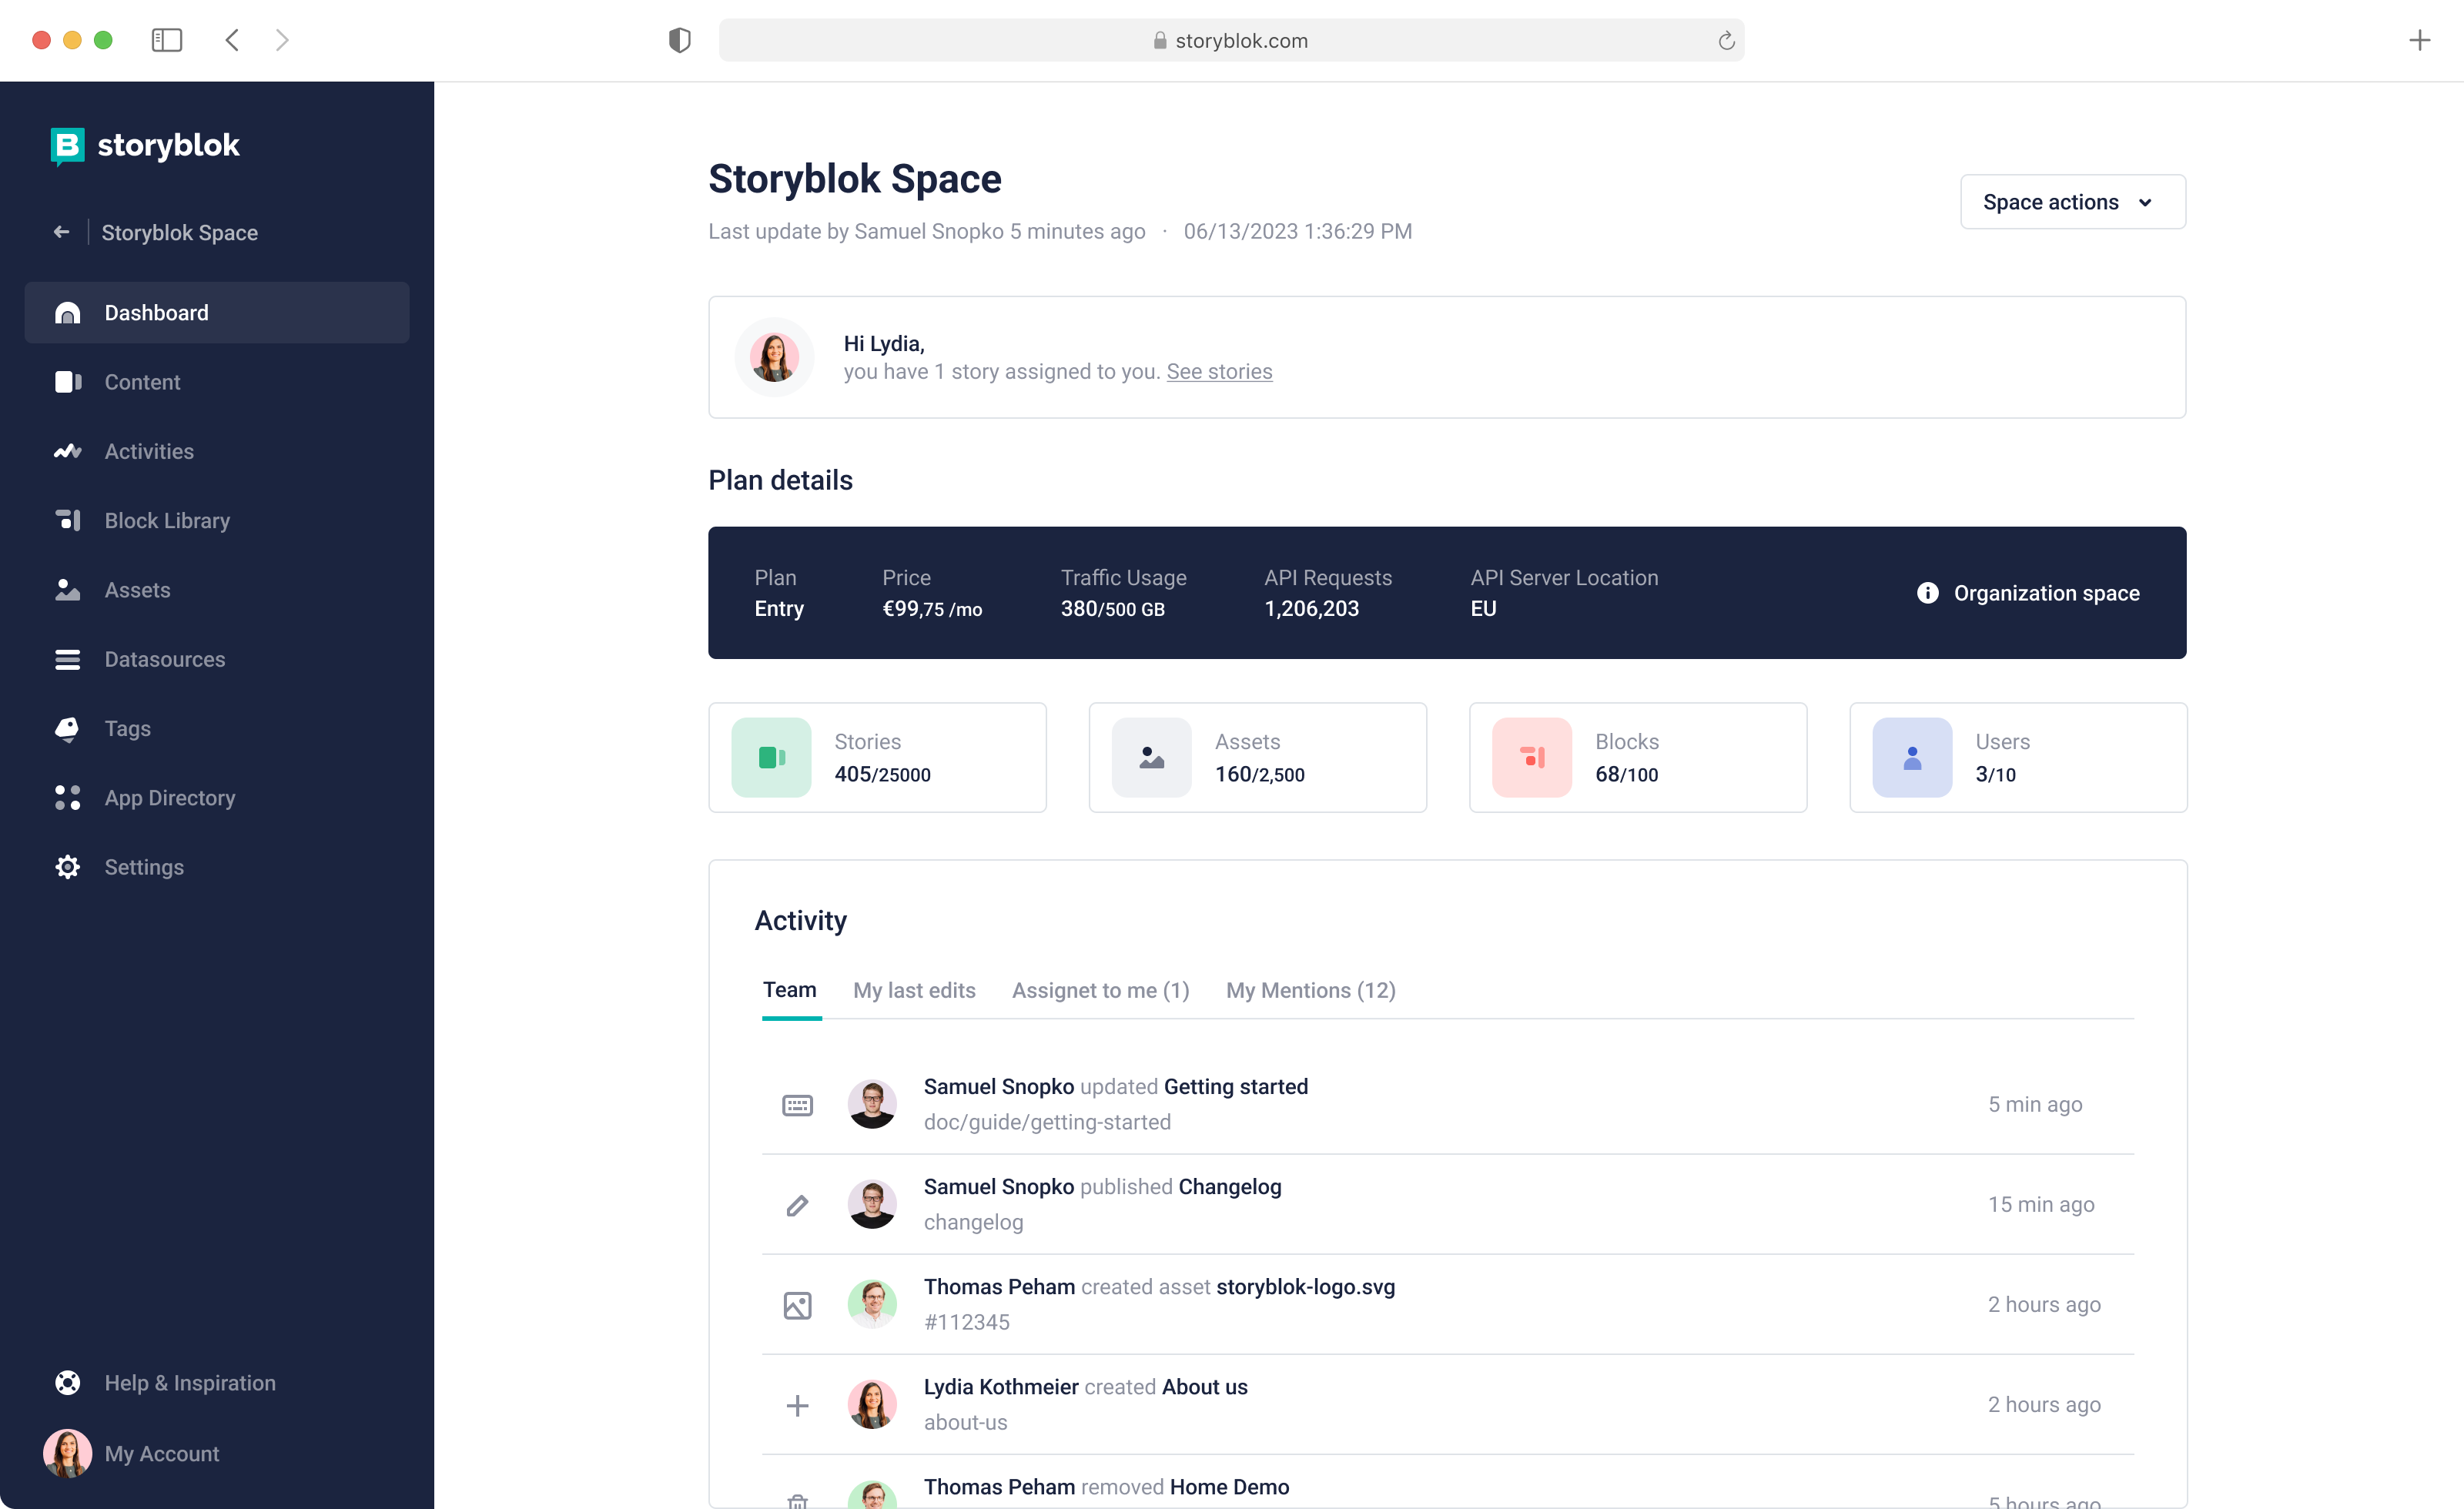Screen dimensions: 2464x1509
Task: Open Settings from the sidebar
Action: coord(144,867)
